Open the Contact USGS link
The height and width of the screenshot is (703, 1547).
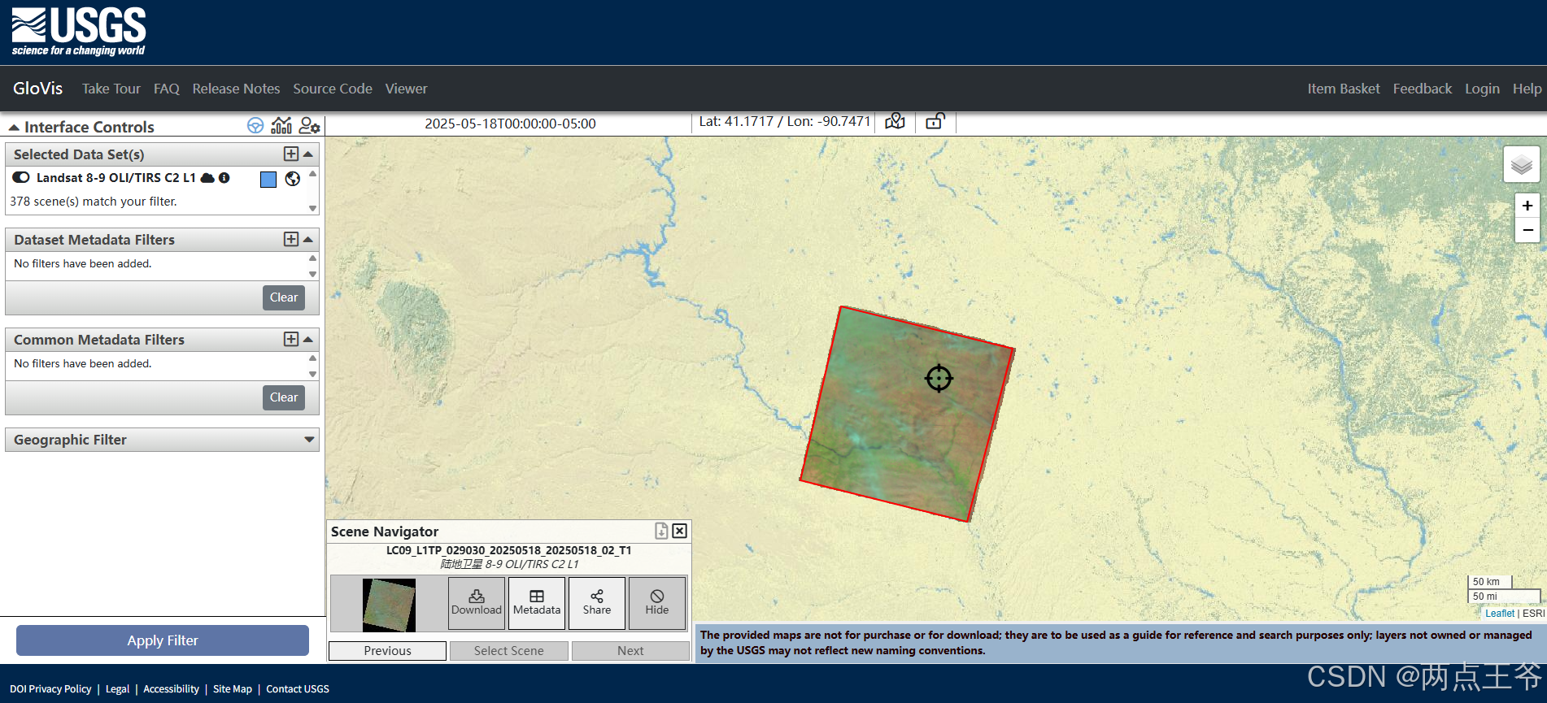(298, 689)
